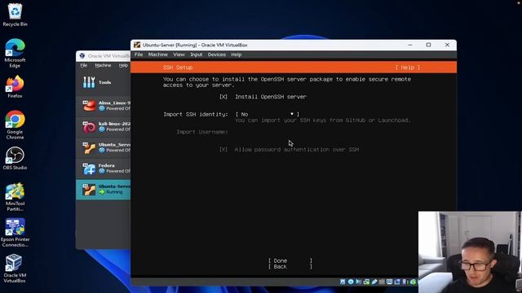Click the USB devices status bar icon

(x=374, y=282)
